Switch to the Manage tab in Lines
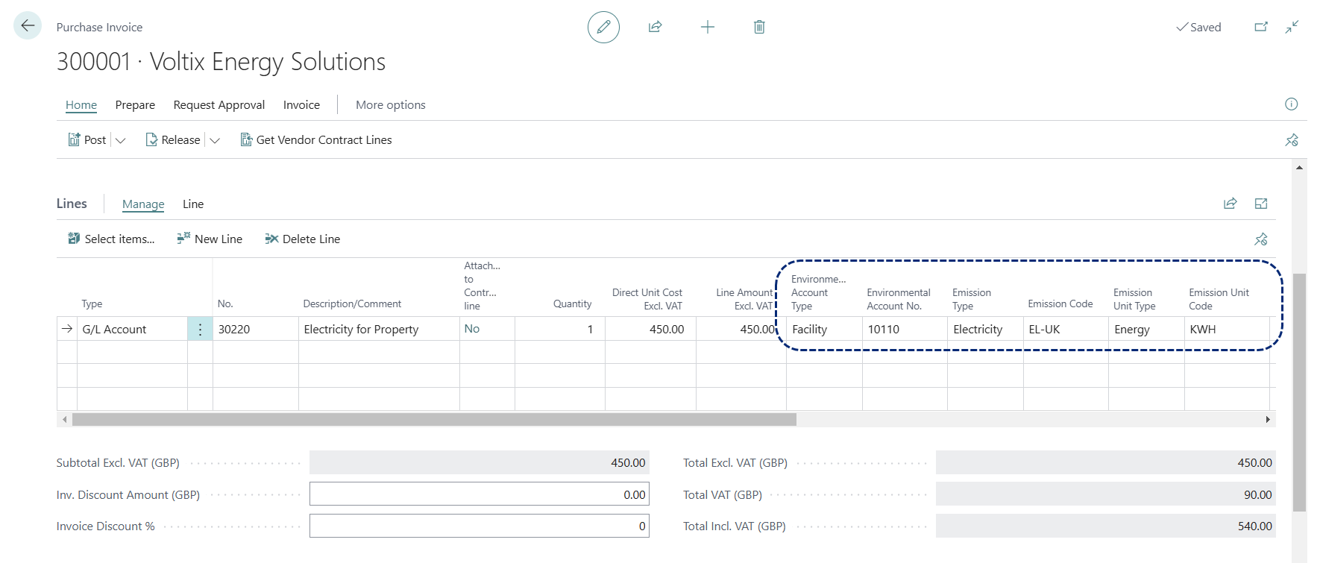Viewport: 1320px width, 563px height. point(143,204)
